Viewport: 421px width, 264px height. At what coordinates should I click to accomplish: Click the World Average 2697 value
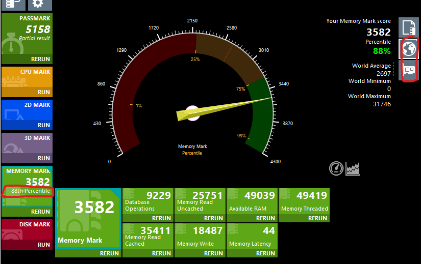coord(383,73)
